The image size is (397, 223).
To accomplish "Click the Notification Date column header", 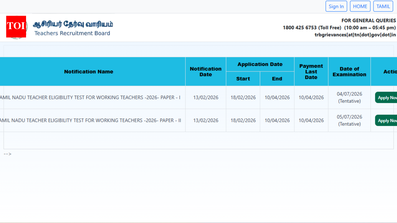I will click(x=206, y=72).
